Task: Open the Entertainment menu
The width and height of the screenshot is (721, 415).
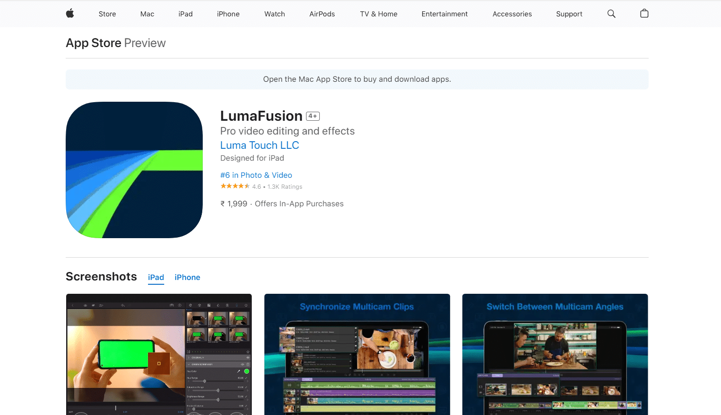Action: click(x=444, y=14)
